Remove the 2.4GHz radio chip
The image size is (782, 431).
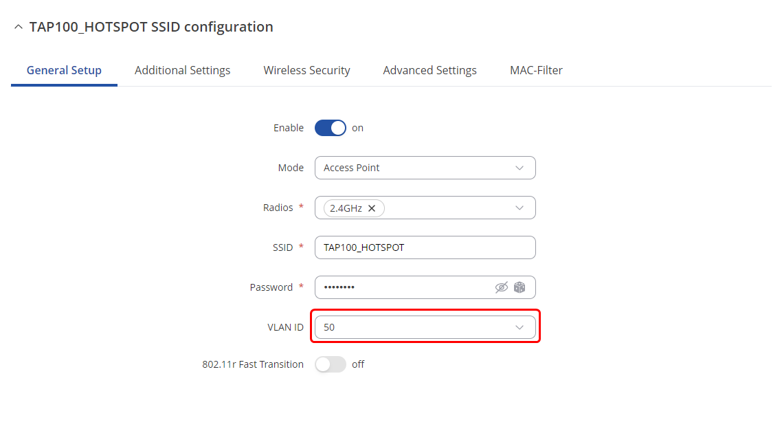372,208
